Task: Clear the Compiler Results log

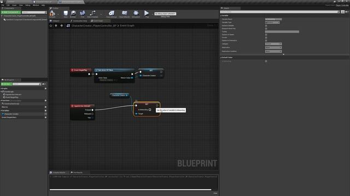Action: pyautogui.click(x=215, y=193)
